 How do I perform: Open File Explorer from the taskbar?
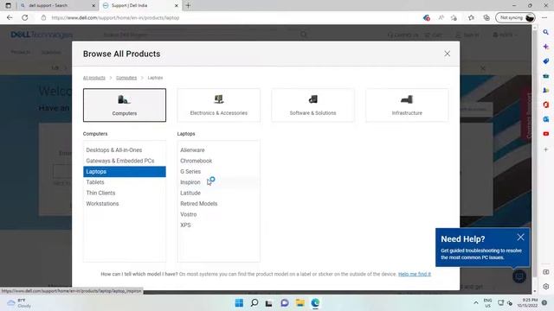(300, 303)
